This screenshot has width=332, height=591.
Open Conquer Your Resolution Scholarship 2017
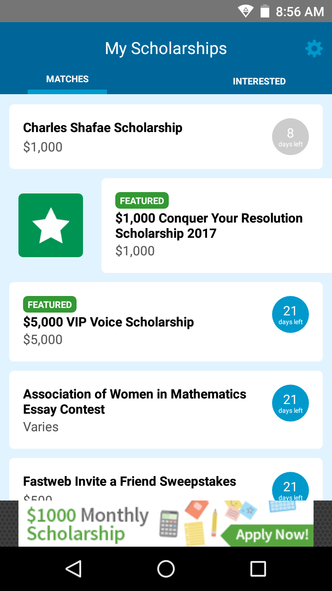click(x=217, y=225)
